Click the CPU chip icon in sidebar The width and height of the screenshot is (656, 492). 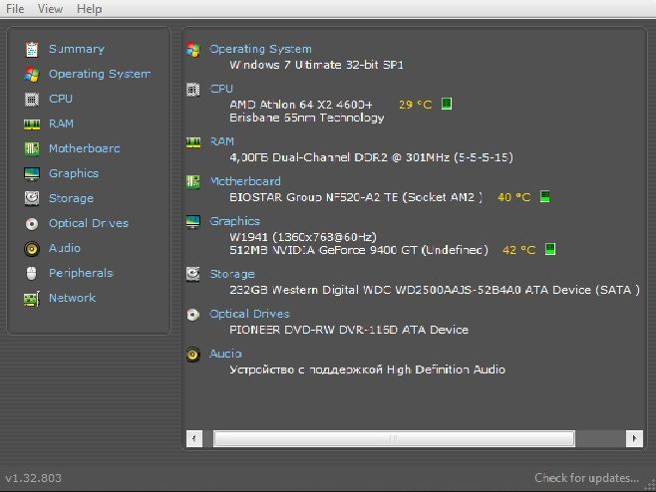pyautogui.click(x=32, y=100)
